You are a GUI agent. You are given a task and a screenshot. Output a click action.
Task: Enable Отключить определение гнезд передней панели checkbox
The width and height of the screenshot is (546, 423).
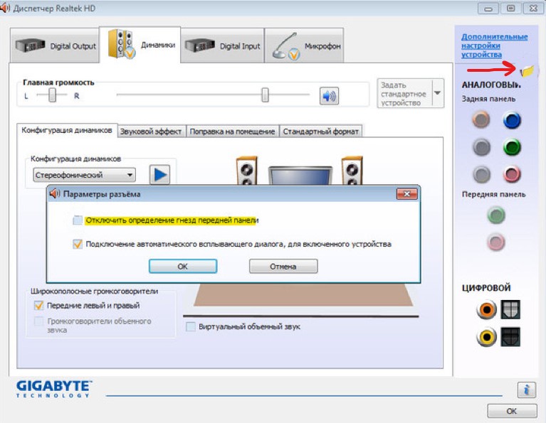pyautogui.click(x=78, y=220)
